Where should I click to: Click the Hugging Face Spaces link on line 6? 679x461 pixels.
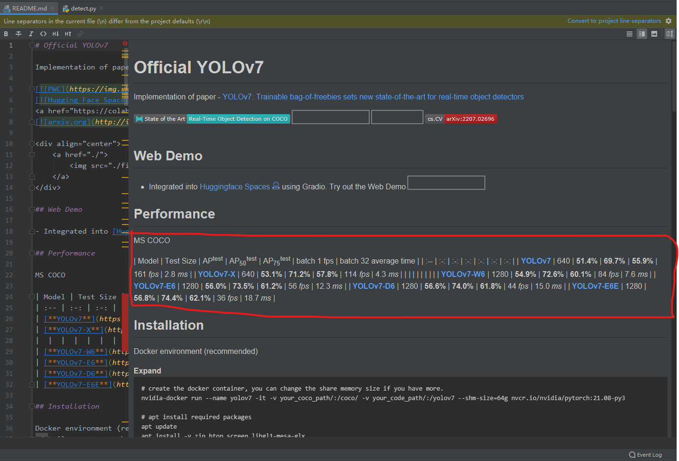[x=81, y=100]
